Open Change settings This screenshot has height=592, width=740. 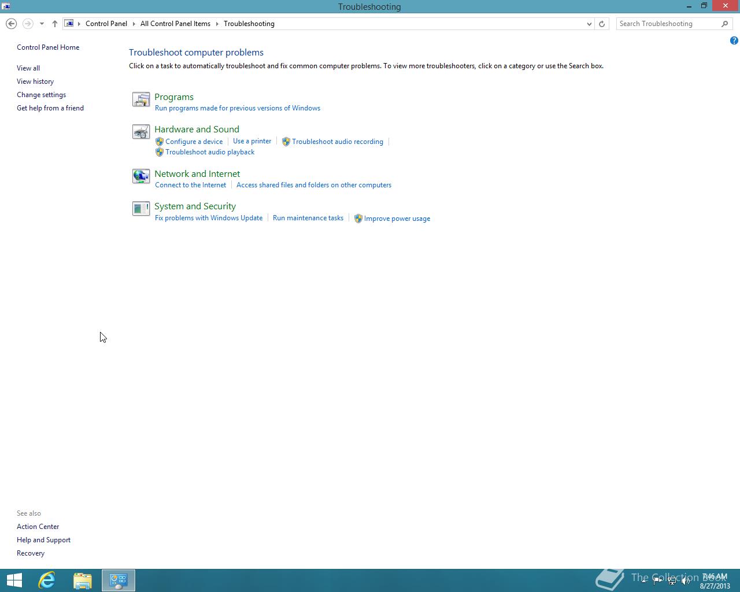coord(41,95)
